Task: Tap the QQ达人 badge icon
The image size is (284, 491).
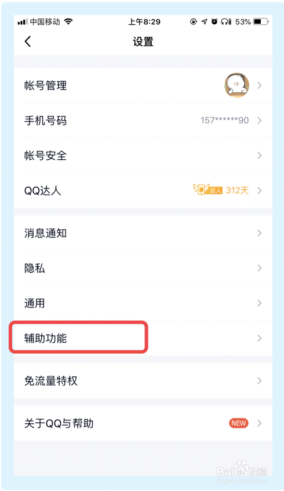Action: tap(207, 189)
